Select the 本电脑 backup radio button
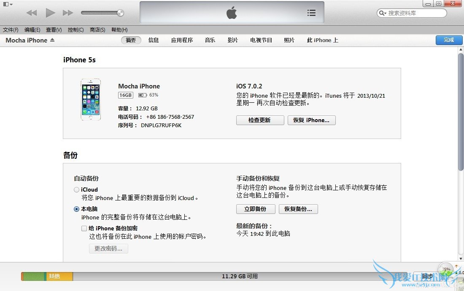 77,209
